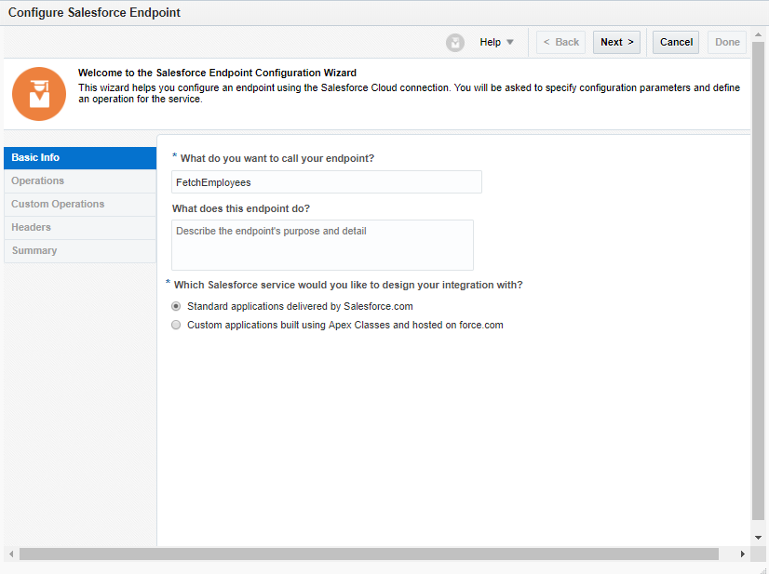
Task: Click the vertical scrollbar's up arrow
Action: (758, 33)
